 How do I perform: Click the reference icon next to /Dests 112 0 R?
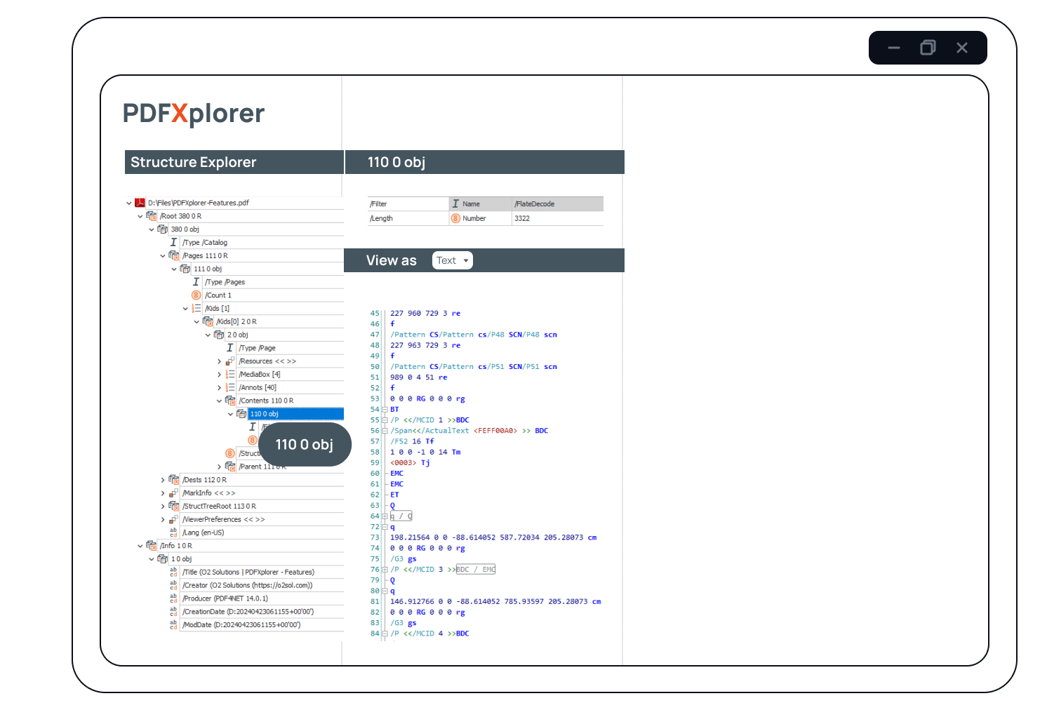(173, 480)
